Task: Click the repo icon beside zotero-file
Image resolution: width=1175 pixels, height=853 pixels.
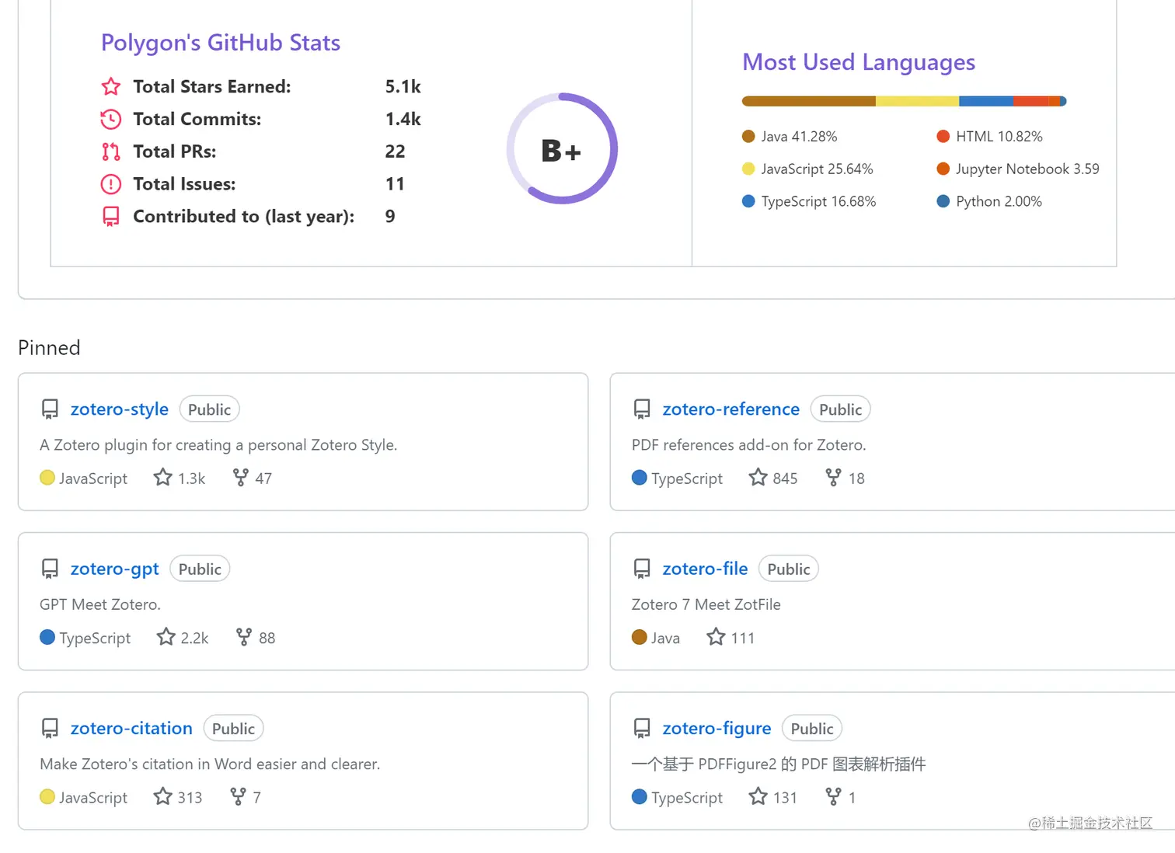Action: pos(642,569)
